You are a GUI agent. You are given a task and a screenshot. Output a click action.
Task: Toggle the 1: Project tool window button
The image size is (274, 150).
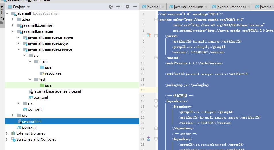pyautogui.click(x=2, y=13)
